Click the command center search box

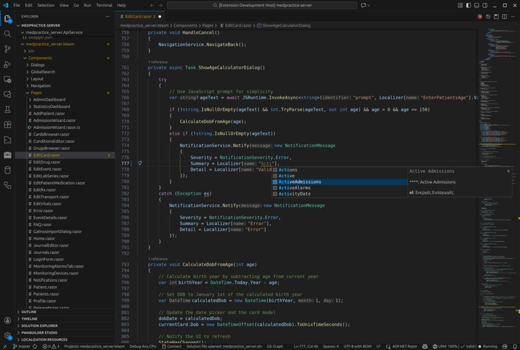(262, 5)
